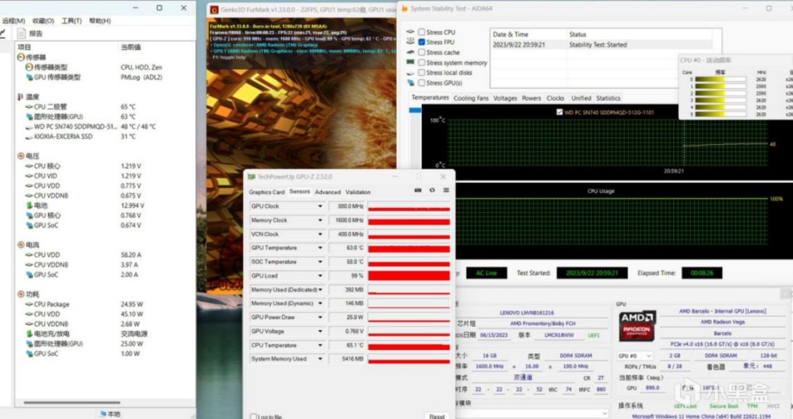Viewport: 793px width, 419px height.
Task: Switch to the Graphics Card tab in GPU-Z
Action: click(x=267, y=192)
